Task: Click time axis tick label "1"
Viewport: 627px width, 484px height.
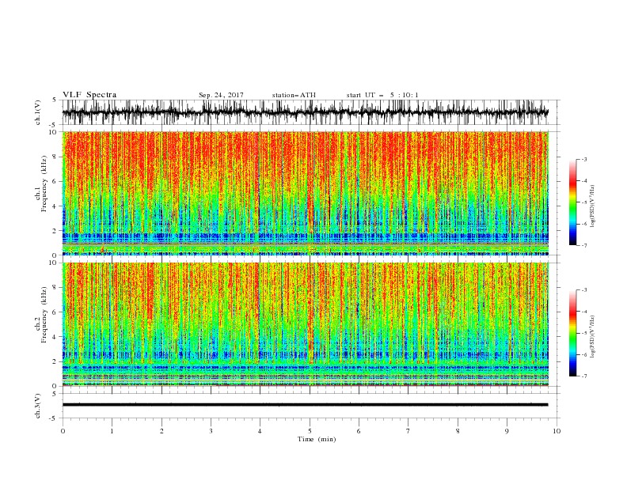Action: click(112, 431)
